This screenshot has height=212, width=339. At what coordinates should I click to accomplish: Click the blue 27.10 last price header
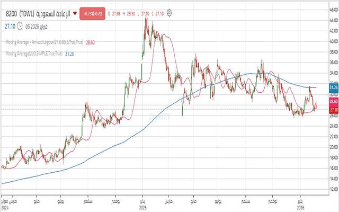[11, 26]
